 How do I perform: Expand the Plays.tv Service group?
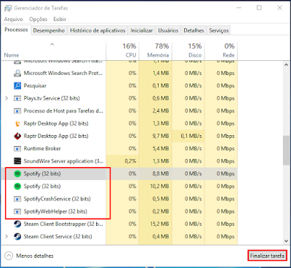7,98
